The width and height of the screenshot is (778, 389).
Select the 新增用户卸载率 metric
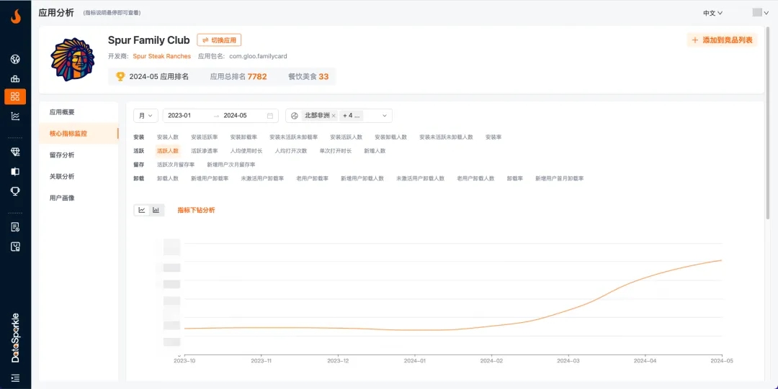(x=210, y=178)
